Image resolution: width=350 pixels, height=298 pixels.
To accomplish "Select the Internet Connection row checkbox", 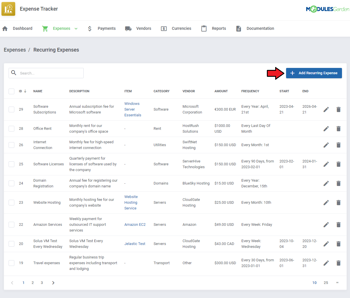I will (11, 145).
